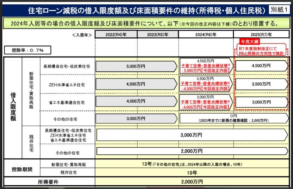Click the 借入限度額 vertical heading

tap(13, 107)
